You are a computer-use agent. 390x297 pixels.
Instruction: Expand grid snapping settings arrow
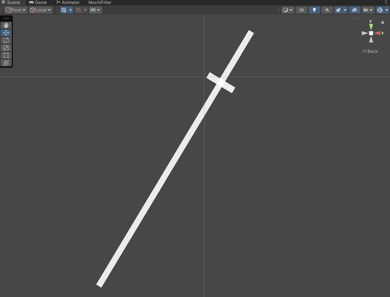85,10
